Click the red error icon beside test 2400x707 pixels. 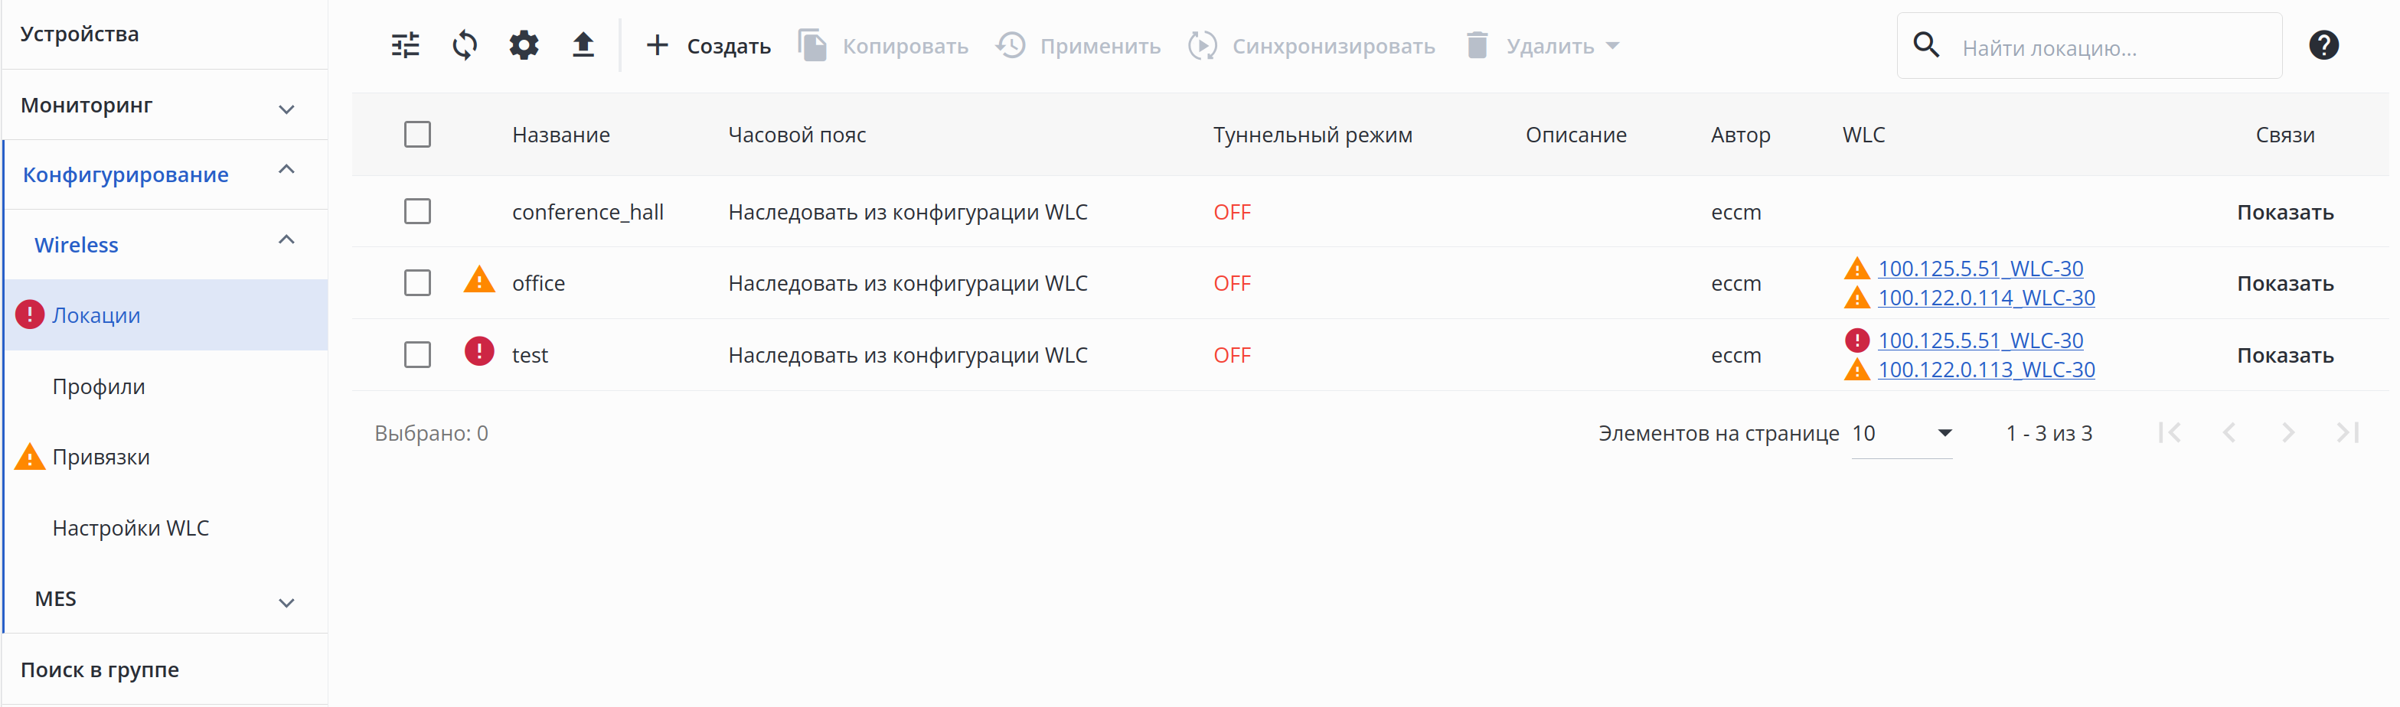[479, 352]
